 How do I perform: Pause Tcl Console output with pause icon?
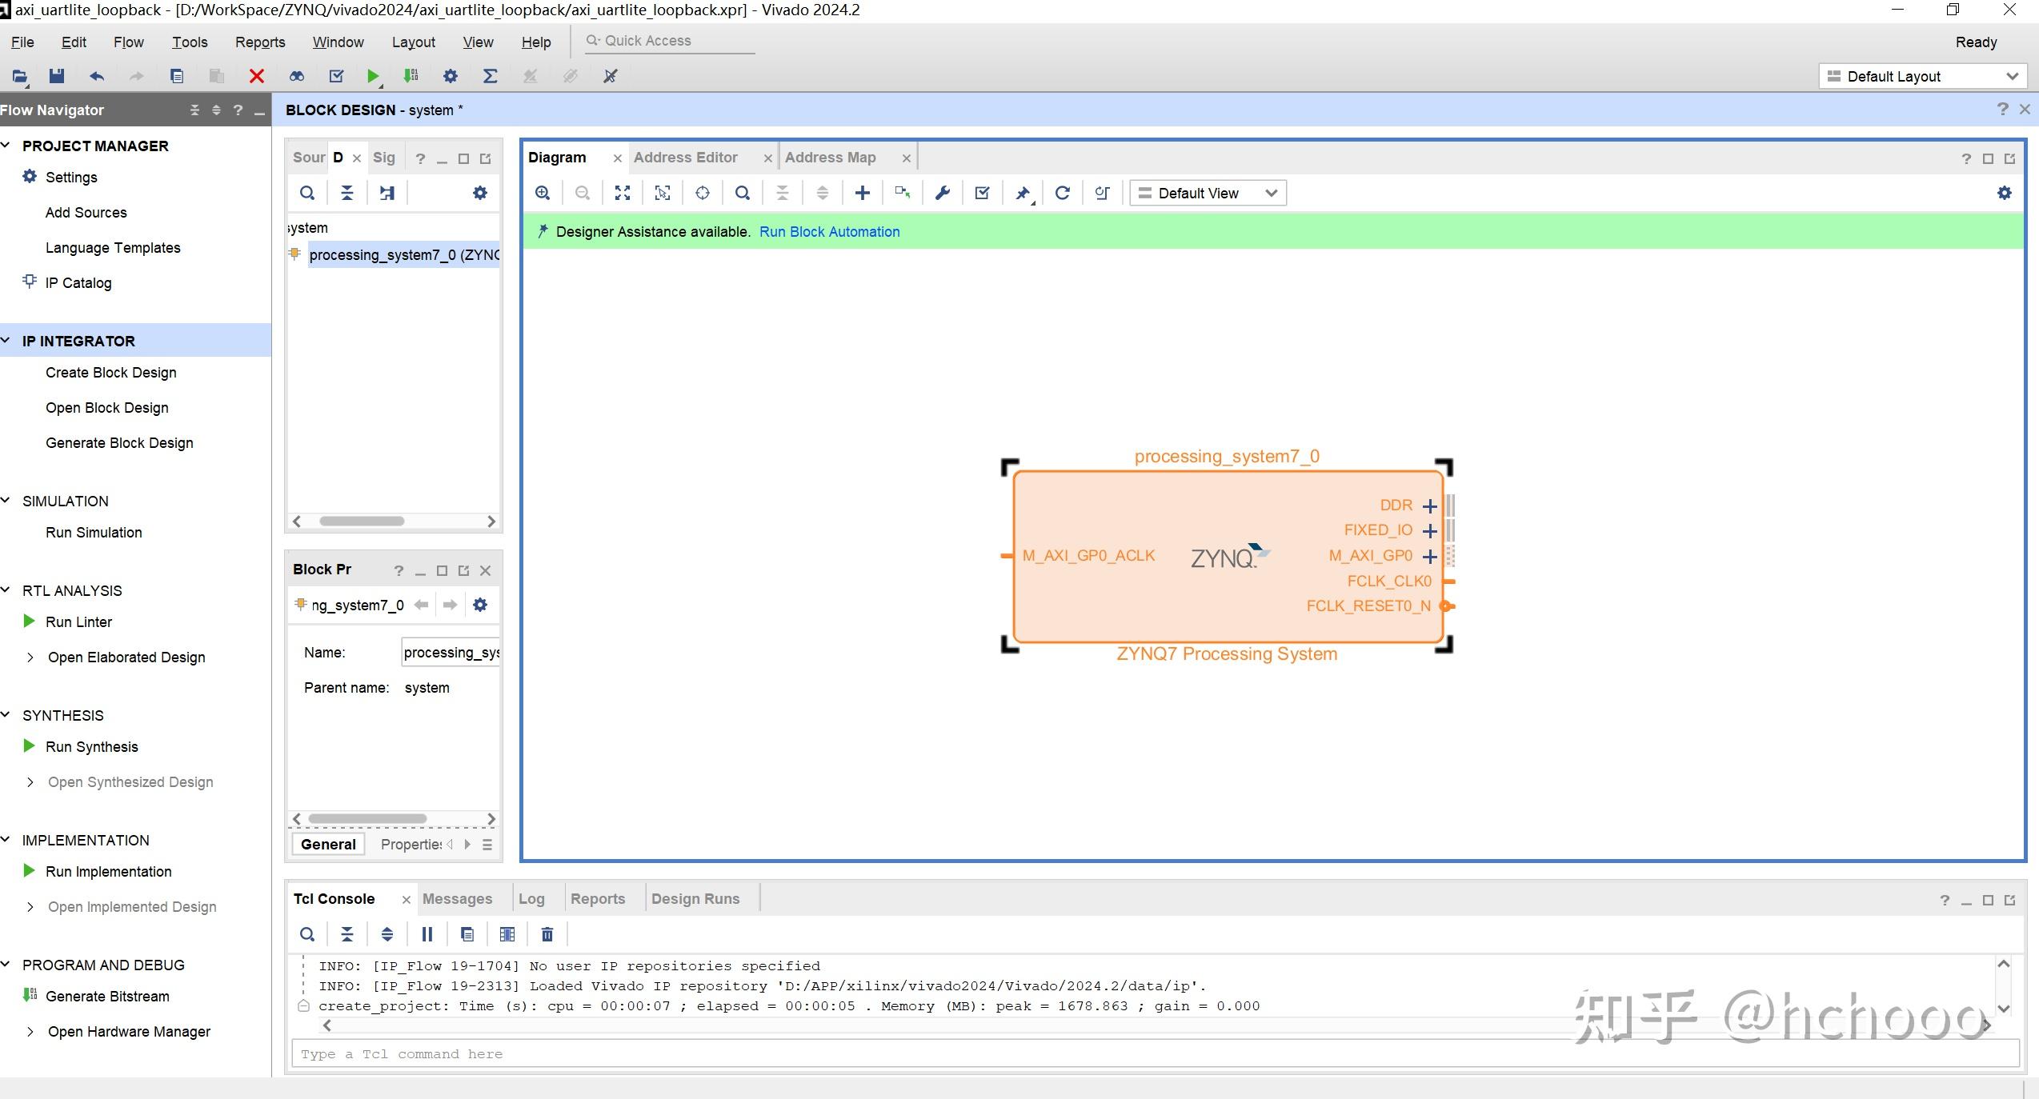[427, 934]
